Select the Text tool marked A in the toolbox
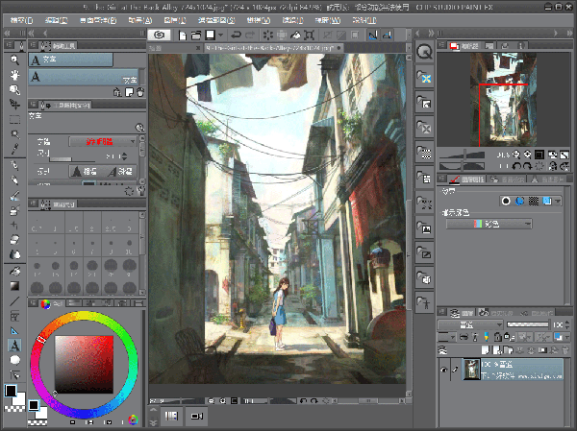 point(14,346)
